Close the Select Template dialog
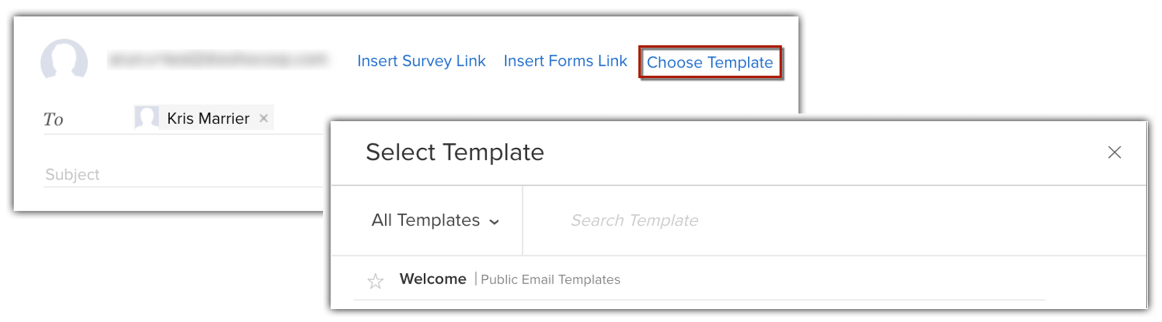This screenshot has height=322, width=1162. pyautogui.click(x=1114, y=153)
